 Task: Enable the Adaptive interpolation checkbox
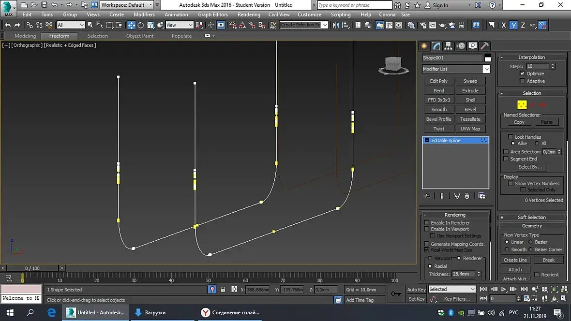pyautogui.click(x=523, y=81)
